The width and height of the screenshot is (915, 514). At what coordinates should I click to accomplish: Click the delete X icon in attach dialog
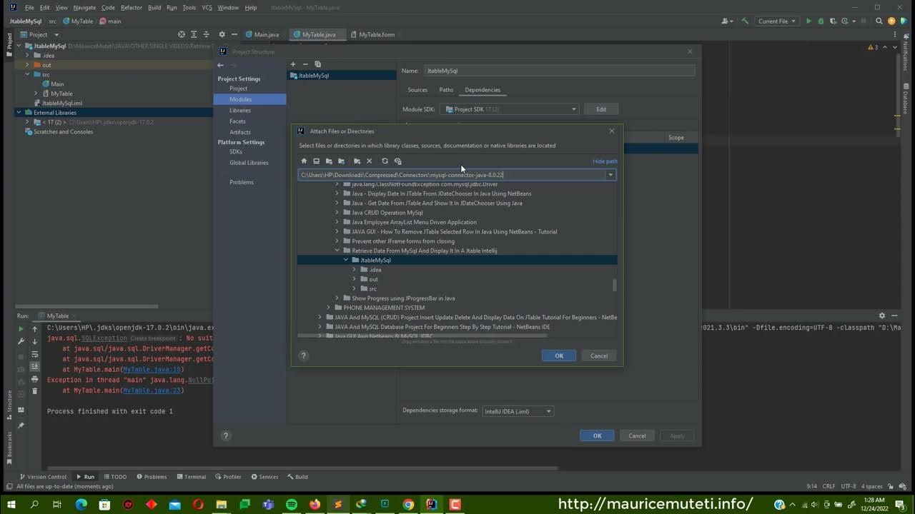(x=369, y=161)
